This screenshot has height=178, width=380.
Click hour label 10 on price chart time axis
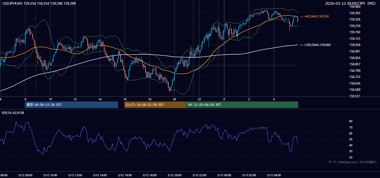pos(50,99)
